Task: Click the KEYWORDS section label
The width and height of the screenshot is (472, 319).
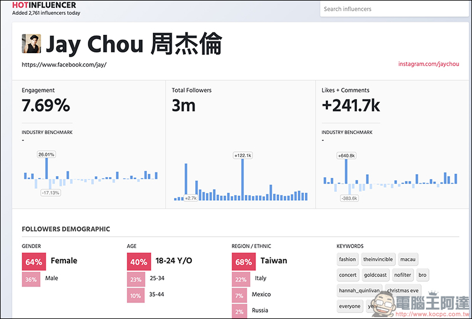Action: pyautogui.click(x=350, y=246)
